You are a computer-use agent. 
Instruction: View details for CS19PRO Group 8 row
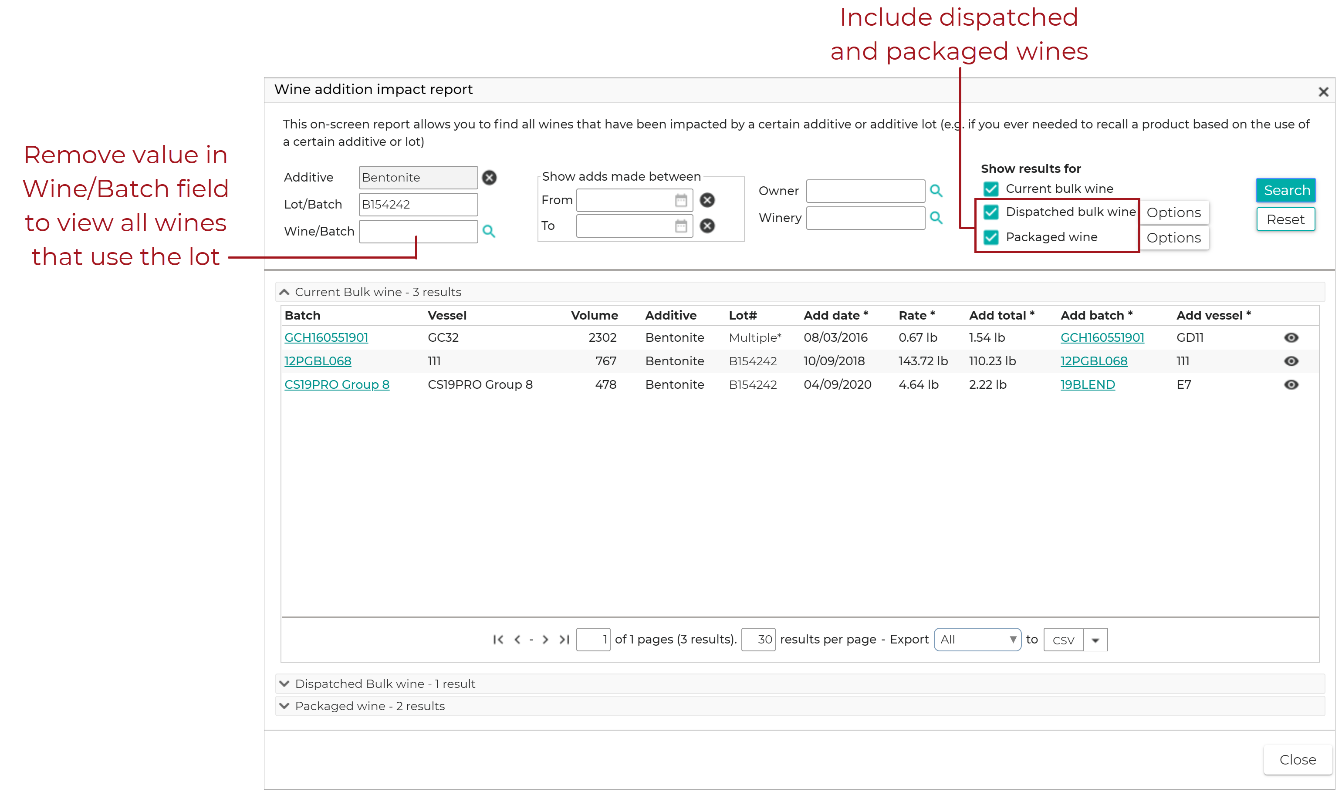1291,384
